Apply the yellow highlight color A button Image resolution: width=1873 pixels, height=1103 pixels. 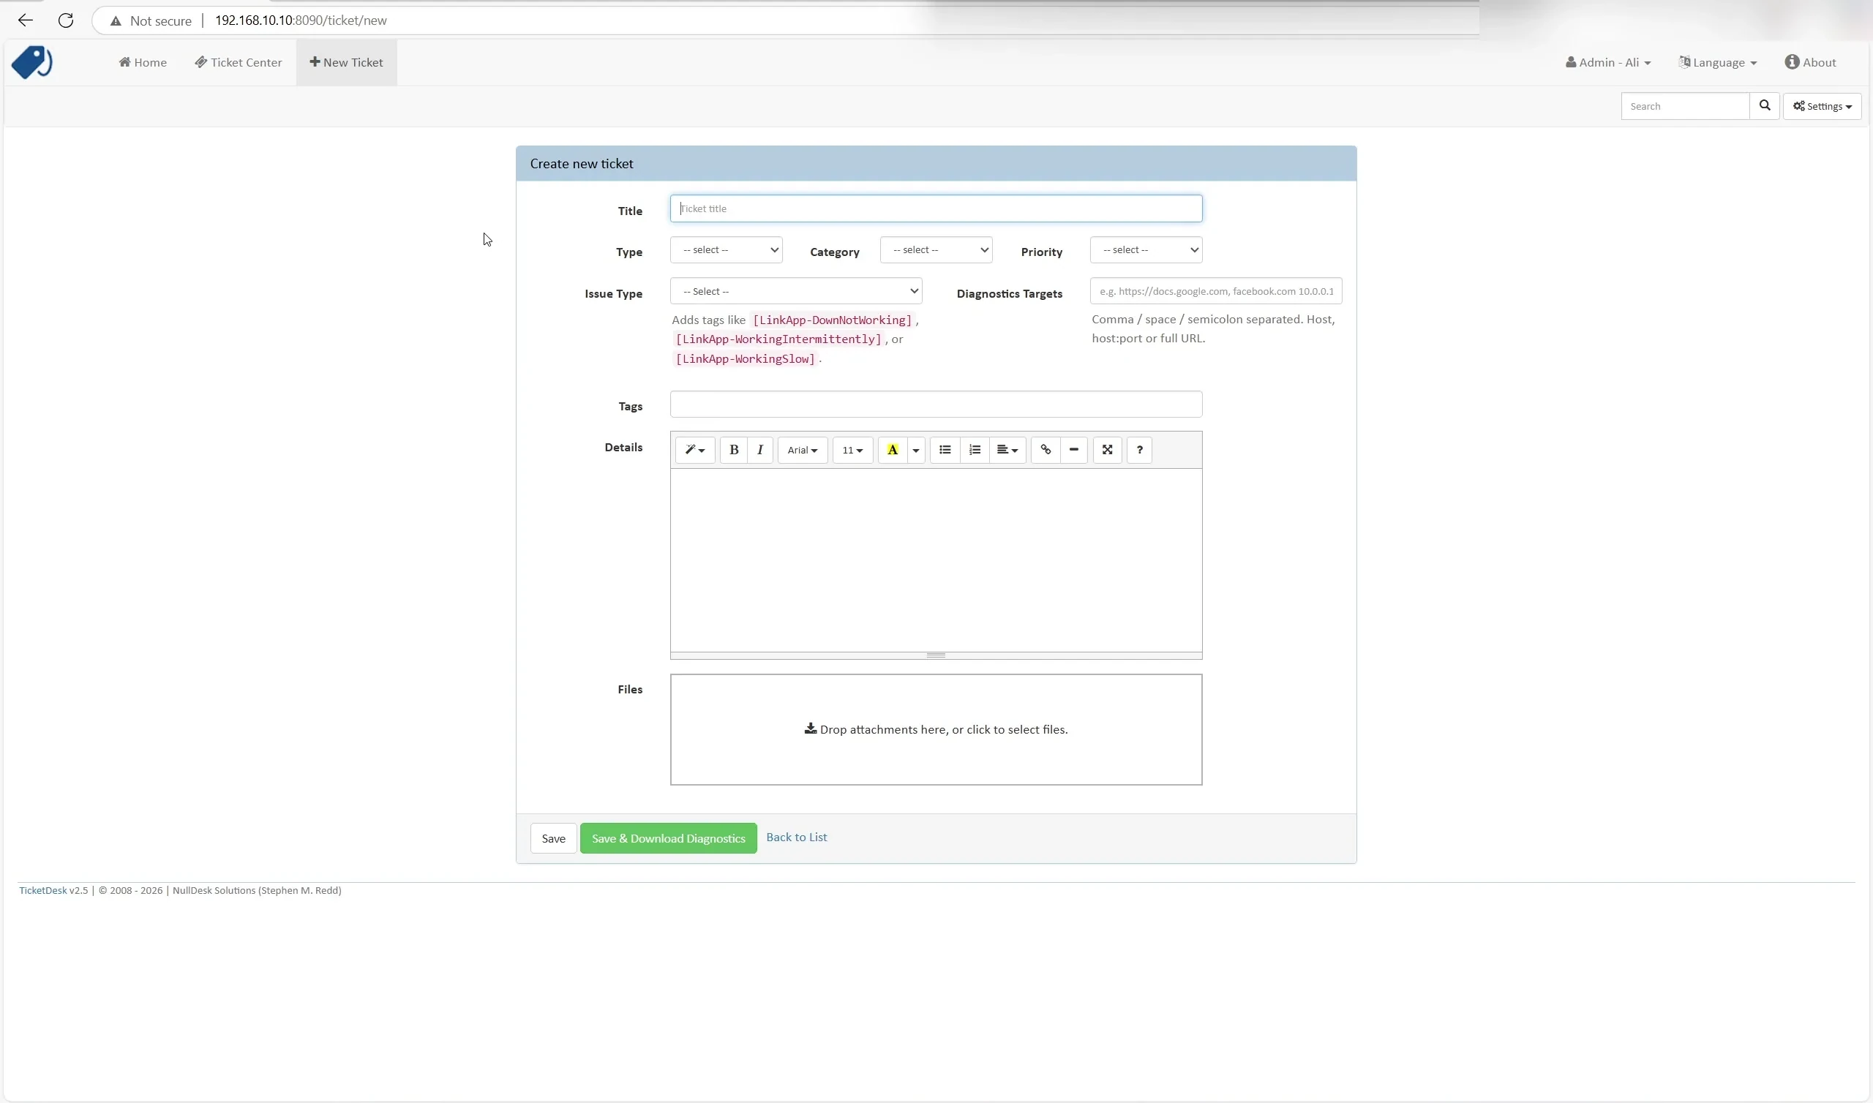[893, 451]
